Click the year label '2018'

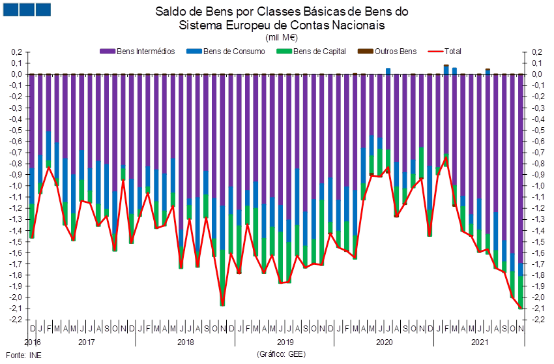coord(186,342)
